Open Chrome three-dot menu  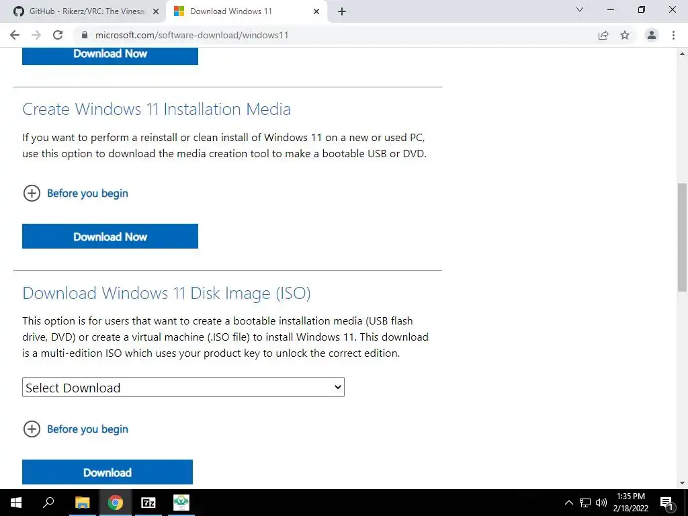click(x=673, y=35)
